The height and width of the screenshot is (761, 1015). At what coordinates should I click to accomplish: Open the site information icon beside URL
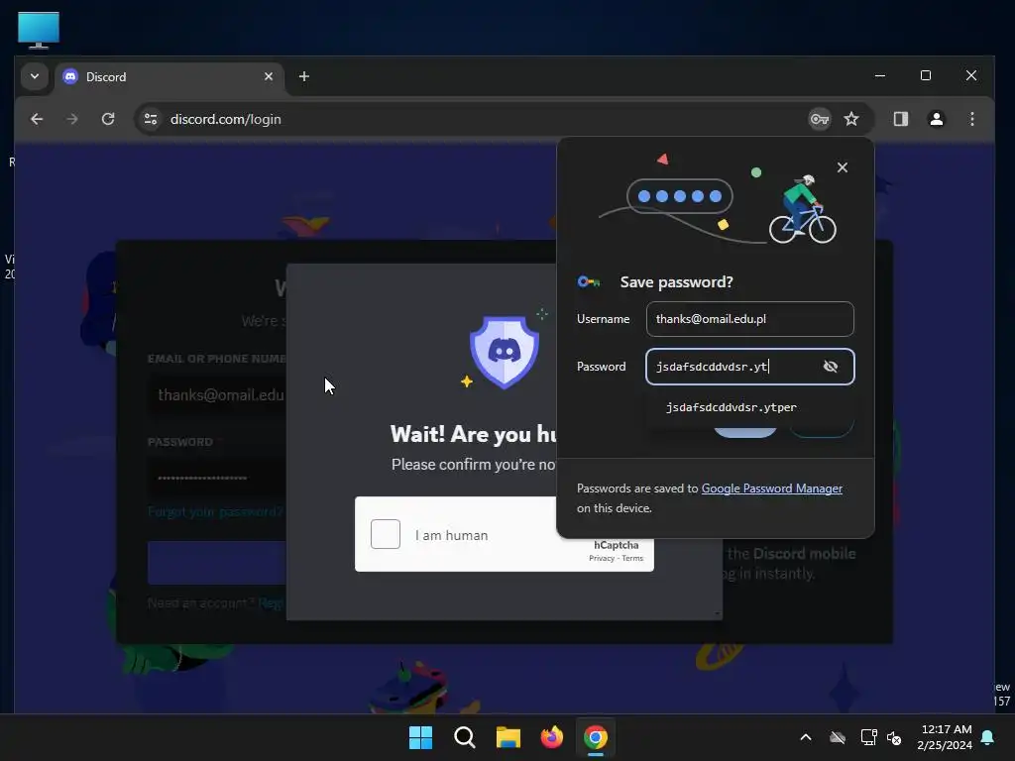coord(151,119)
